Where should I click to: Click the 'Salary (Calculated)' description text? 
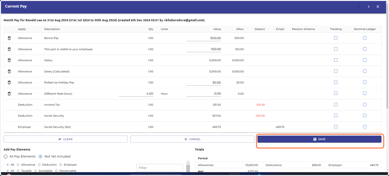pyautogui.click(x=57, y=72)
